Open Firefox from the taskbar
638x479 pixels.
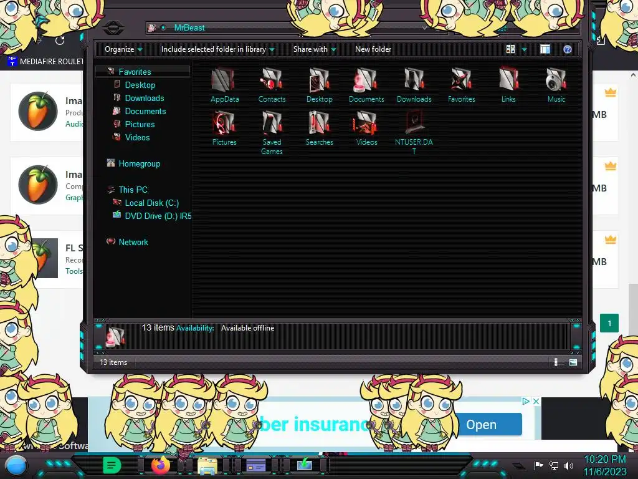161,465
